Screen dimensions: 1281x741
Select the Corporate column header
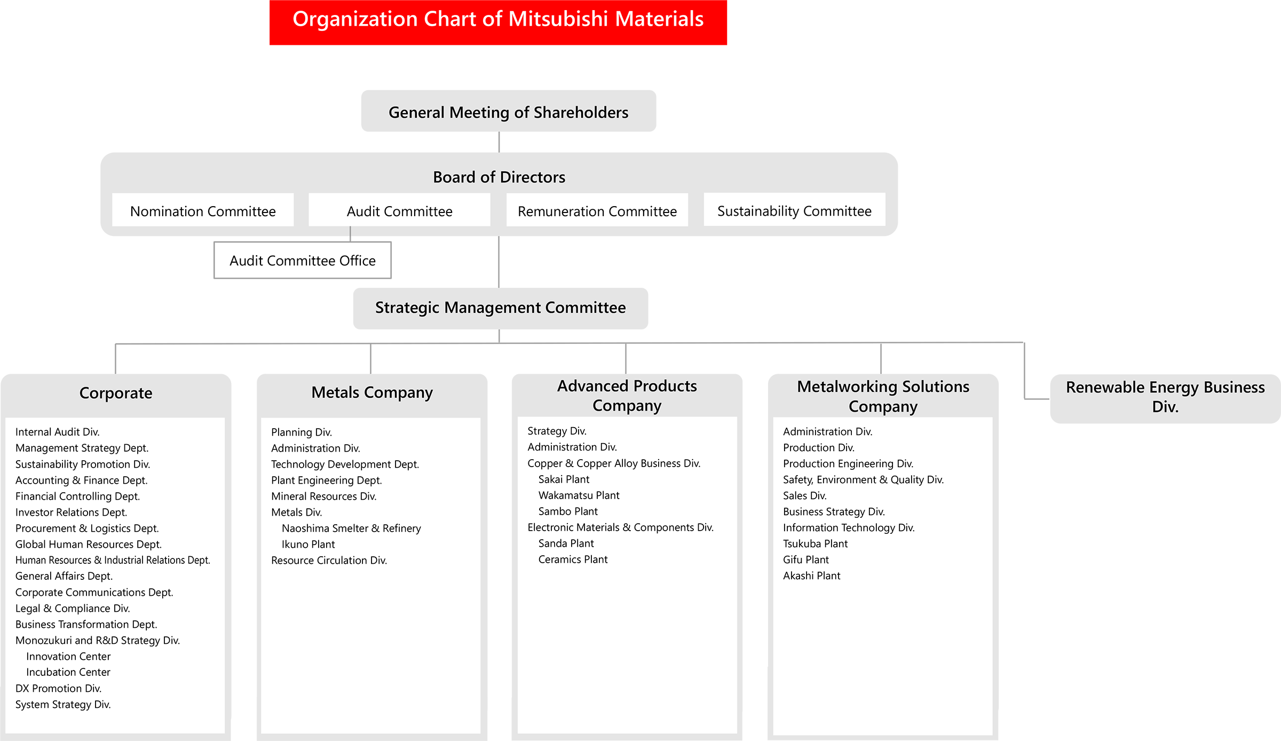coord(116,393)
